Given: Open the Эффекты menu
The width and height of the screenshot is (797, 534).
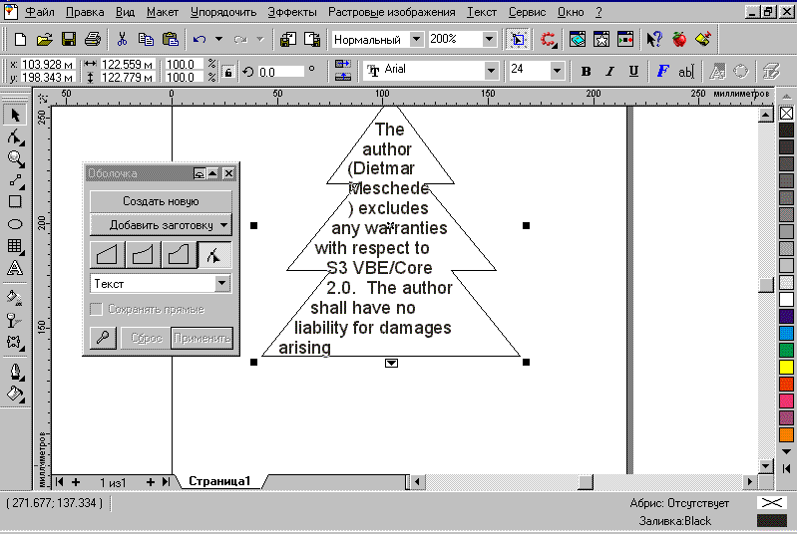Looking at the screenshot, I should pyautogui.click(x=293, y=12).
